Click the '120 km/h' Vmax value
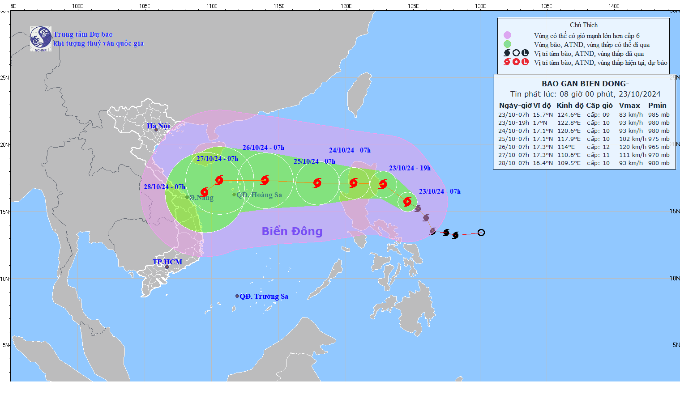This screenshot has height=411, width=680. click(x=633, y=147)
